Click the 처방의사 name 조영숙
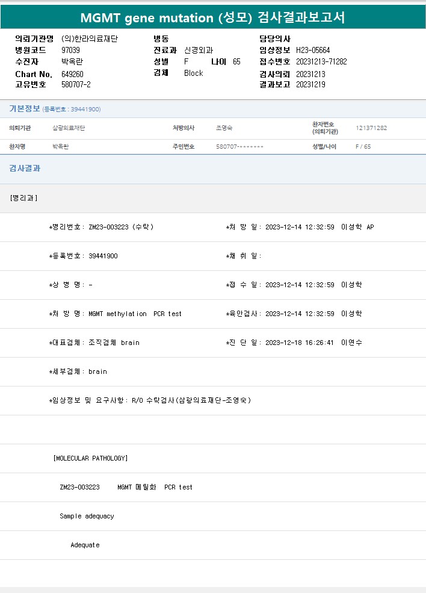426x593 pixels. pyautogui.click(x=225, y=128)
